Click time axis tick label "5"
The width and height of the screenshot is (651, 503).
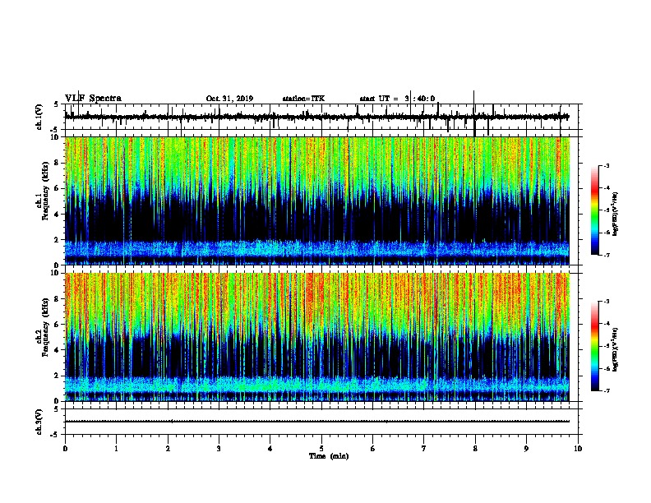321,449
